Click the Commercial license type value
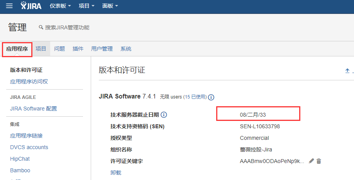The image size is (354, 180). point(254,138)
